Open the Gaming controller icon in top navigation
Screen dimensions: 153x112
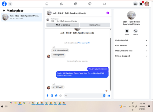point(104,4)
